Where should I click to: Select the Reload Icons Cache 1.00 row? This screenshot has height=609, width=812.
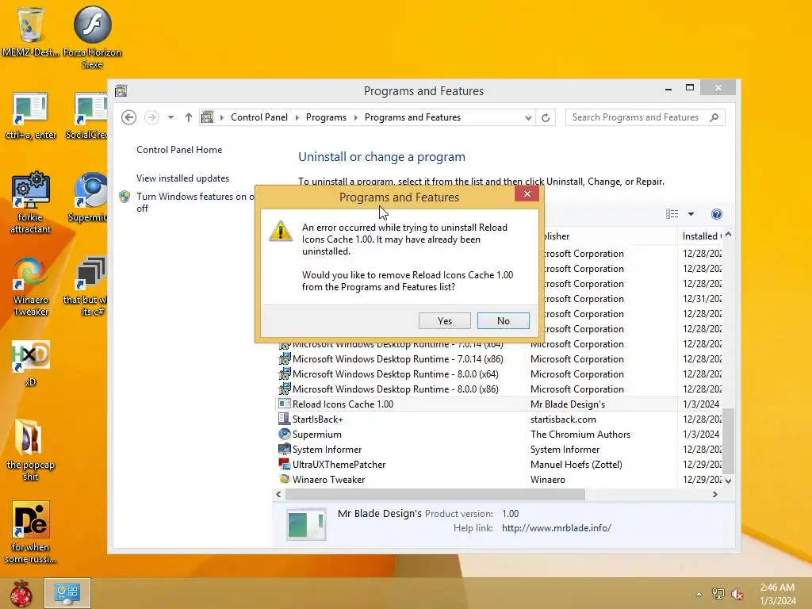[500, 404]
